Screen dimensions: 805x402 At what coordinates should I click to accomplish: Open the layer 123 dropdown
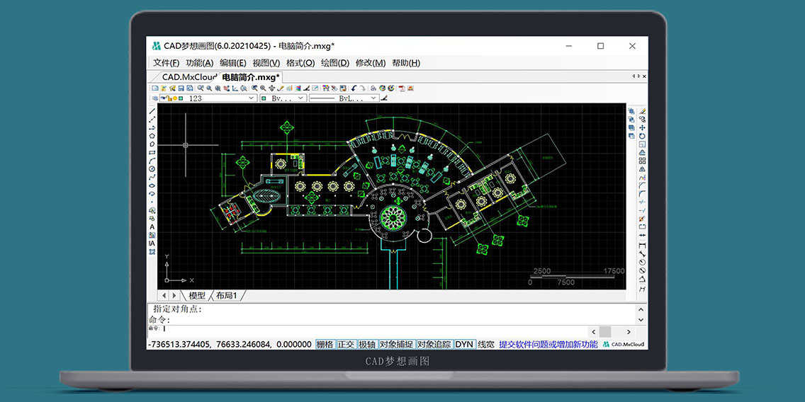coord(251,98)
